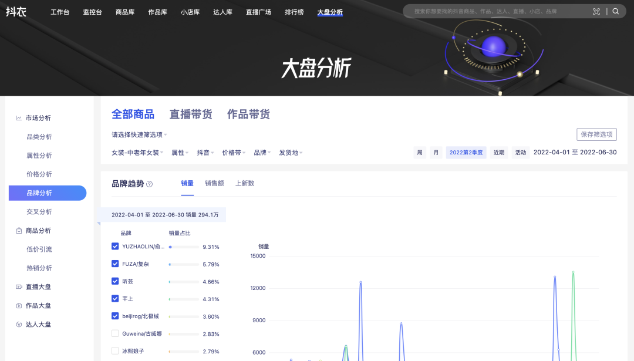
Task: Click YUZHAOLIN sales share progress bar
Action: (x=183, y=247)
